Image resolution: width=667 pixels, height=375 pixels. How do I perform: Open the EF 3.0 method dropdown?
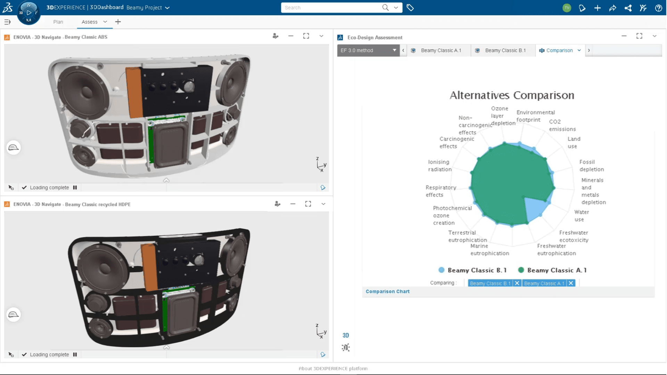click(368, 50)
